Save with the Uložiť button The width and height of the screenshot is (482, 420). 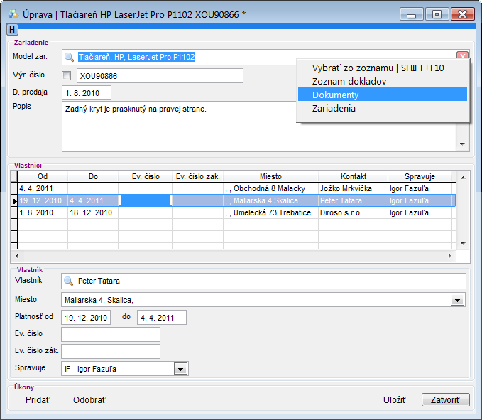coord(394,400)
